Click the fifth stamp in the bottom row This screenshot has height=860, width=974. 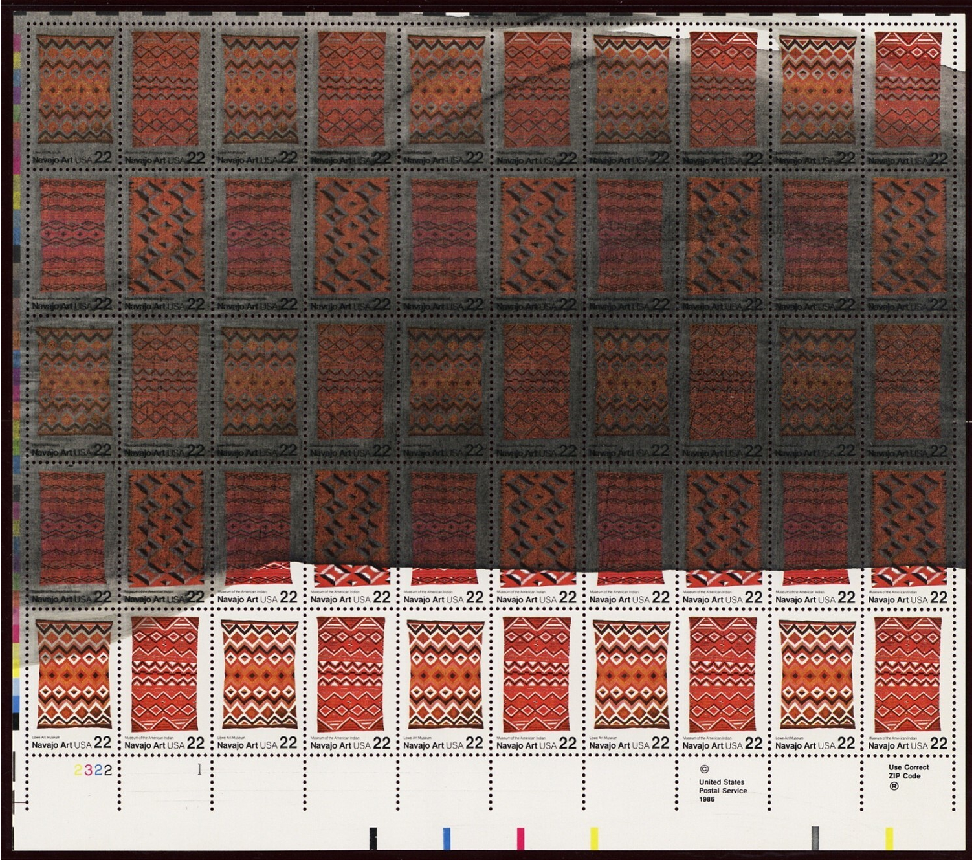[444, 682]
